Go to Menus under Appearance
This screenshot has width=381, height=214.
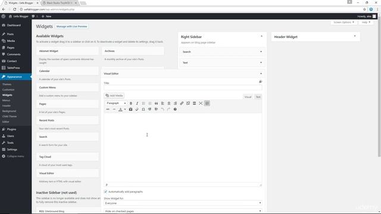click(x=7, y=100)
